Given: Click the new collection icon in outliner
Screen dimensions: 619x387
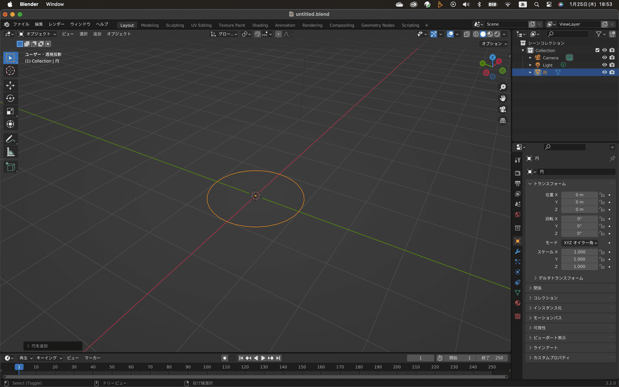Looking at the screenshot, I should (612, 34).
